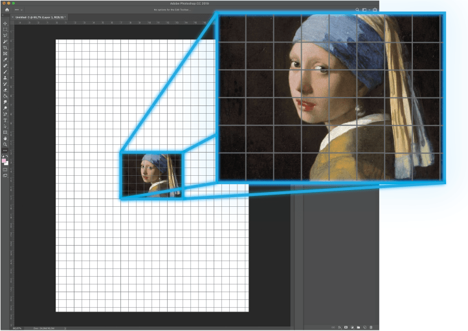Select the Hand tool
The height and width of the screenshot is (331, 468).
click(6, 138)
